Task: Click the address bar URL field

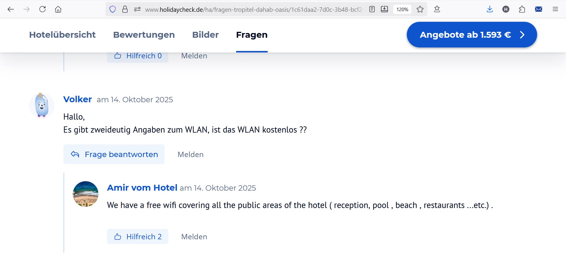Action: [x=254, y=9]
